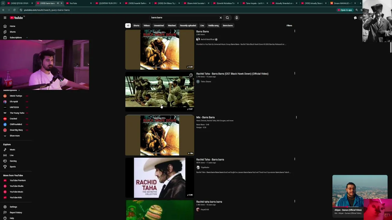The width and height of the screenshot is (392, 220).
Task: Open YouTube Kids link
Action: (15, 197)
